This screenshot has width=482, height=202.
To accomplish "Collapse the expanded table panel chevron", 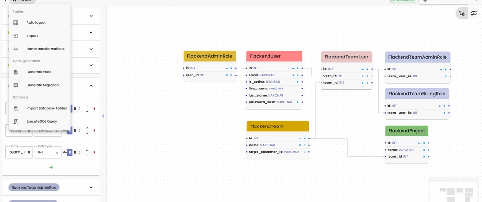I will click(x=91, y=86).
